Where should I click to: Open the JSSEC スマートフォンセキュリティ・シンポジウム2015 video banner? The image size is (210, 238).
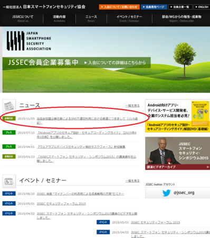[177, 153]
